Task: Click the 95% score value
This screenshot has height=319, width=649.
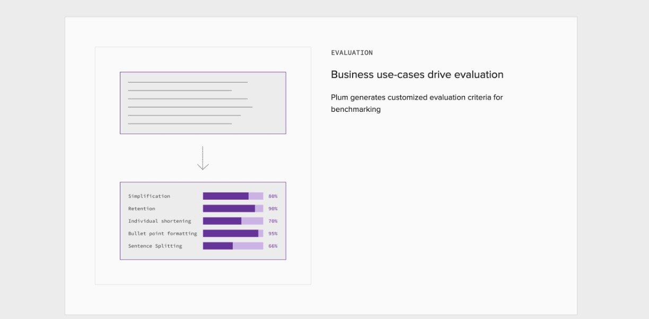Action: (273, 234)
